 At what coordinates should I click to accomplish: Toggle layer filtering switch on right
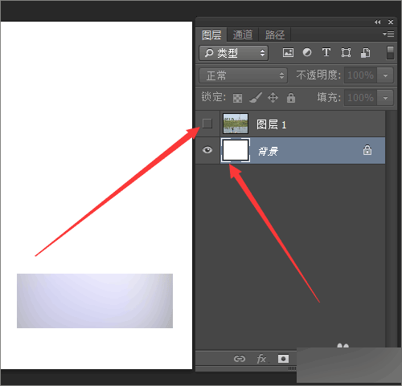point(390,52)
